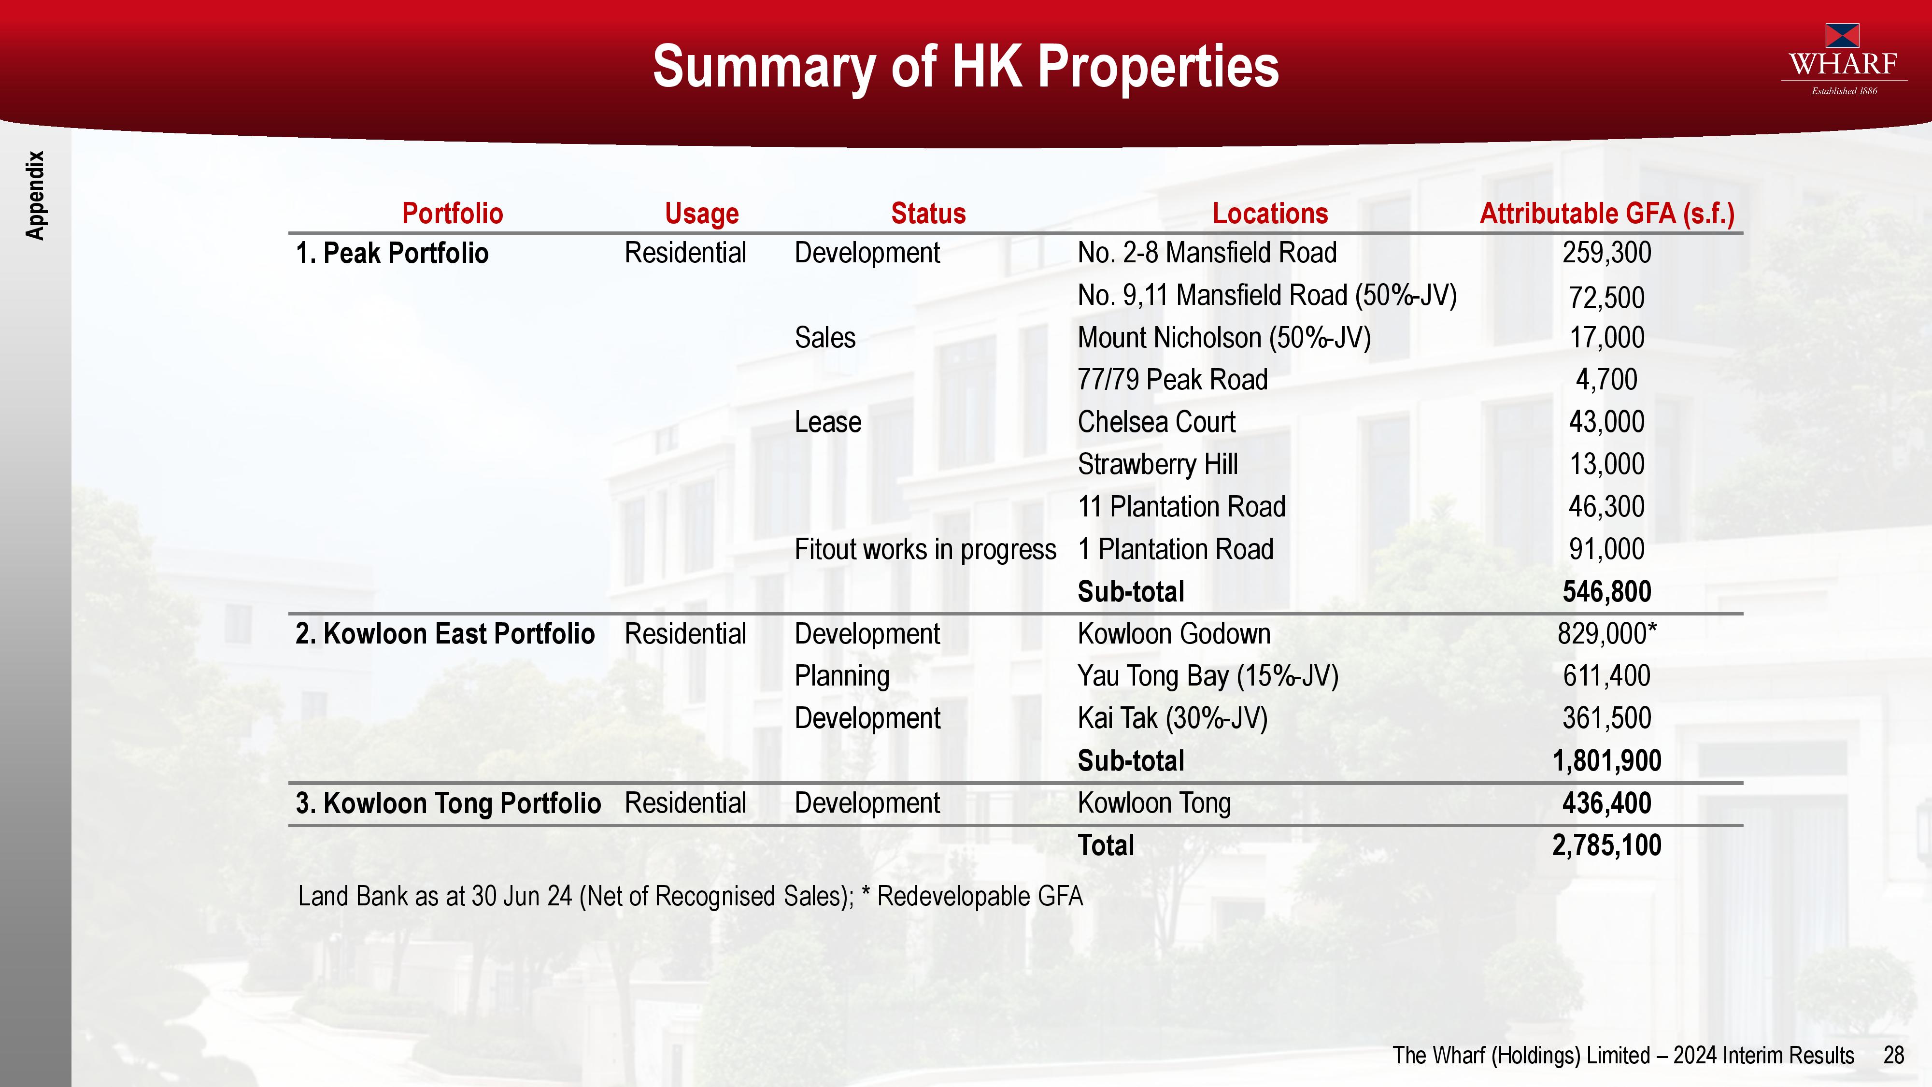Click the bold 'Total' label
The width and height of the screenshot is (1932, 1087).
pyautogui.click(x=1106, y=846)
